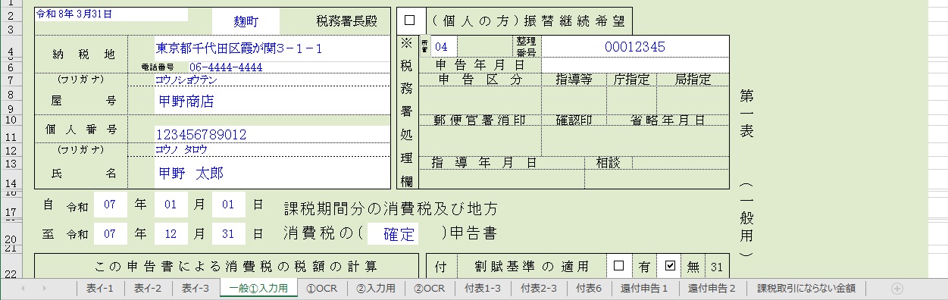Image resolution: width=948 pixels, height=300 pixels.
Task: Click the 指導等 header cell
Action: pyautogui.click(x=574, y=79)
